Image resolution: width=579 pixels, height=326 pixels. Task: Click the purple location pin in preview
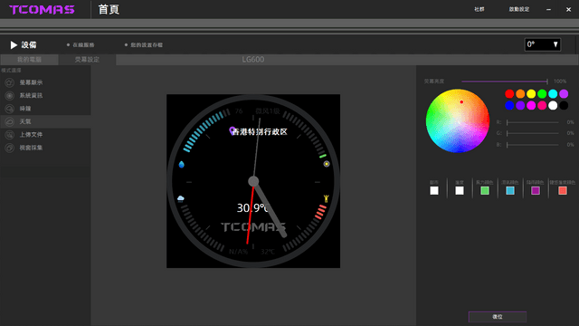(233, 130)
